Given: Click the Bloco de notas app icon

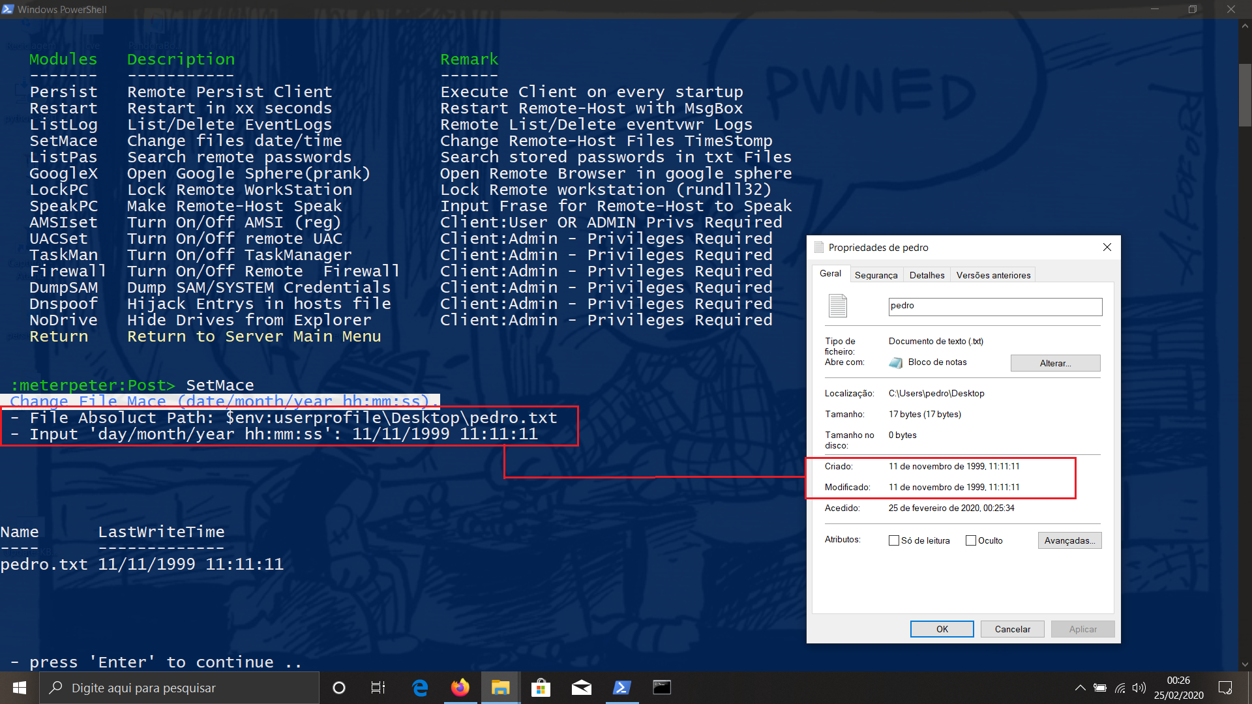Looking at the screenshot, I should [896, 362].
